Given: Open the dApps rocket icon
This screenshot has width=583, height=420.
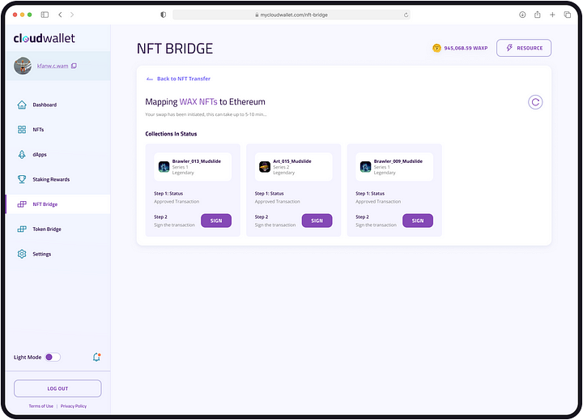Looking at the screenshot, I should [22, 155].
